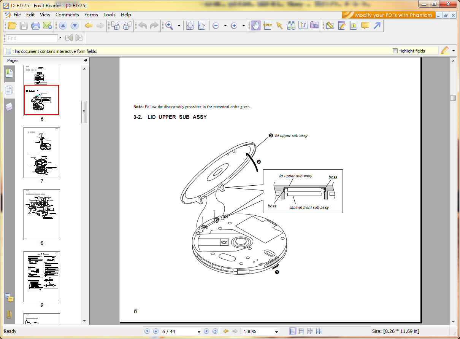Image resolution: width=460 pixels, height=339 pixels.
Task: Open the page number 6 / 44 dropdown
Action: click(199, 332)
